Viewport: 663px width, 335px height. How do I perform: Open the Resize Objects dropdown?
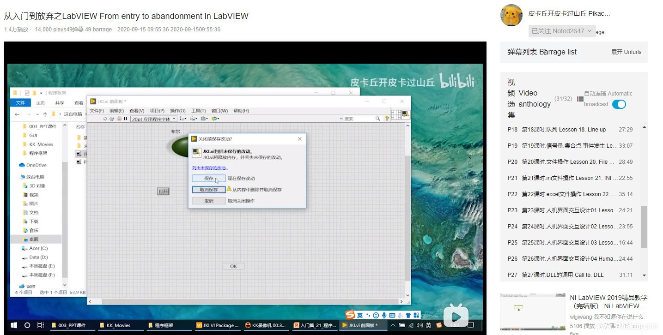(204, 119)
